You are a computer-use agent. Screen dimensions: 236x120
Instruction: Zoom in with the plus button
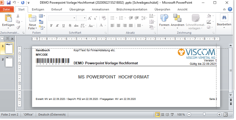click(219, 115)
